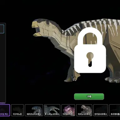Select the 타르보사우루스 dinosaur card
This screenshot has height=120, width=120.
[x=68, y=110]
